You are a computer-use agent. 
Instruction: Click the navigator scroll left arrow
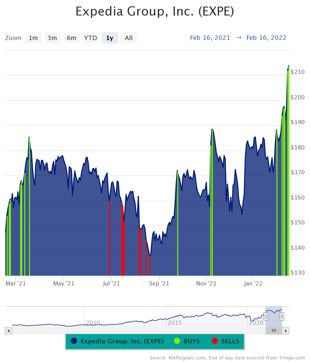tap(9, 331)
